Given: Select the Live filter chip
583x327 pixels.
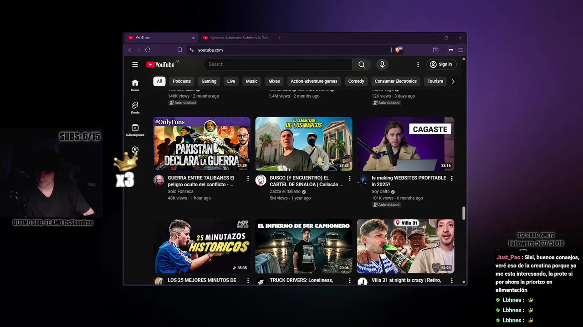Looking at the screenshot, I should (231, 81).
